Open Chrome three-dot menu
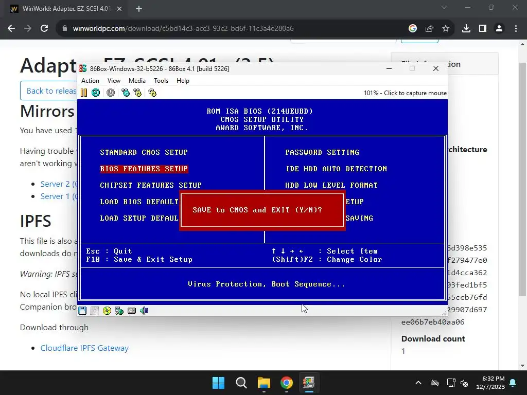Image resolution: width=527 pixels, height=395 pixels. coord(516,29)
